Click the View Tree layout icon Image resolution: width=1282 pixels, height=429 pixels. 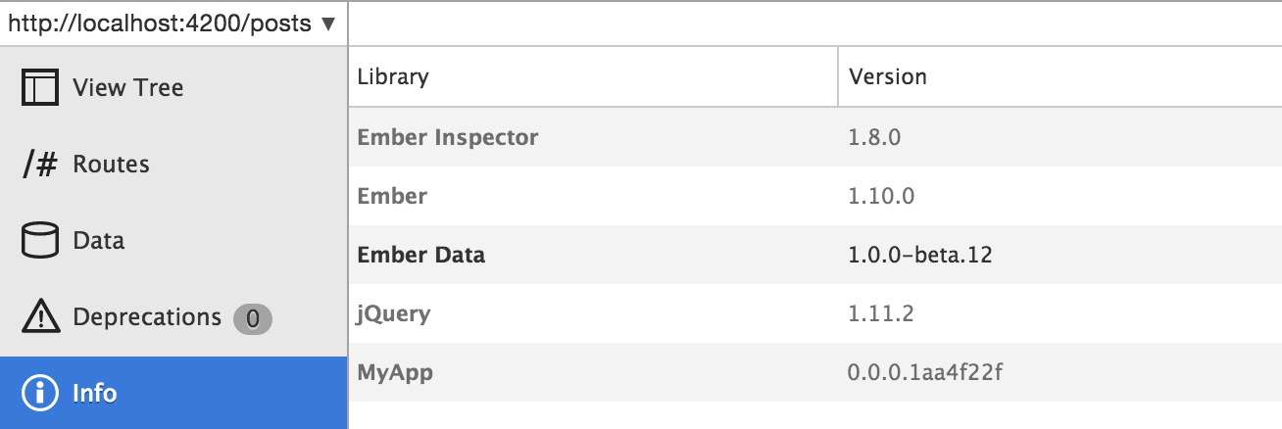point(40,87)
